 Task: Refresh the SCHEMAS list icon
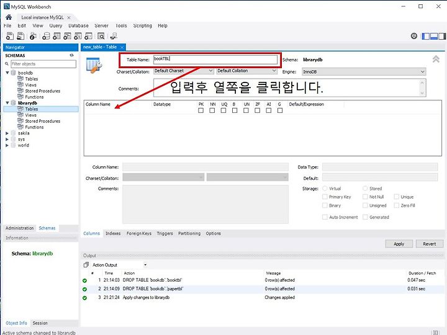71,55
